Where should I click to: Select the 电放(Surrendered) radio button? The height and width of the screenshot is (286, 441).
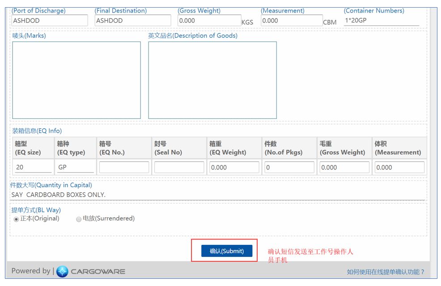pos(79,219)
